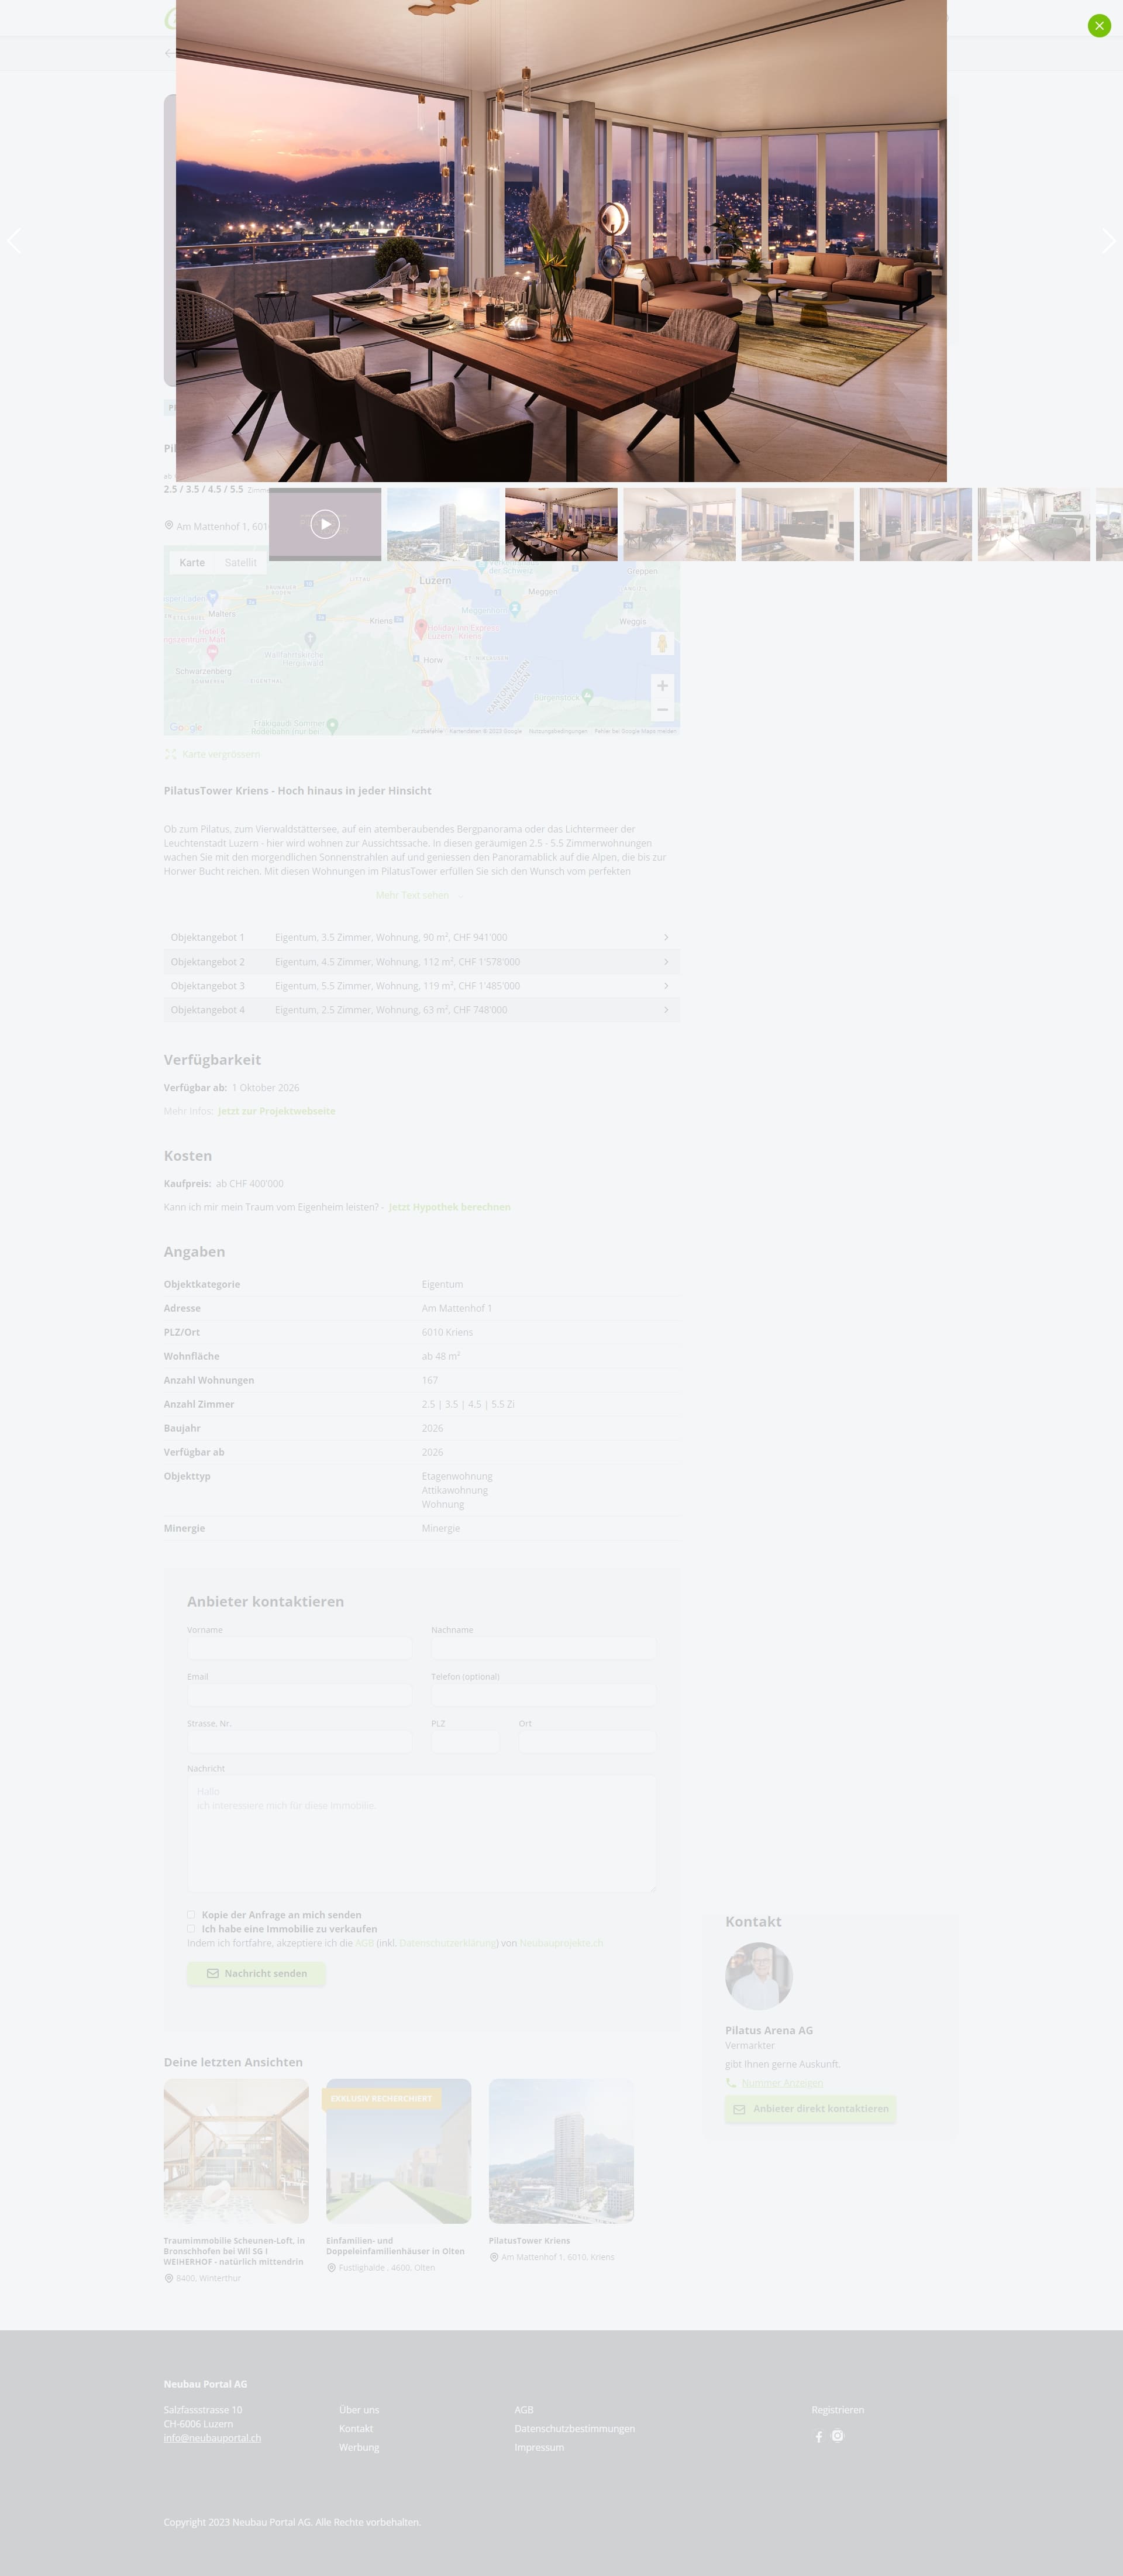
Task: Open the Facebook icon in footer
Action: (x=819, y=2437)
